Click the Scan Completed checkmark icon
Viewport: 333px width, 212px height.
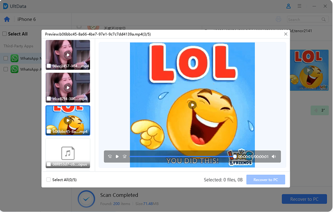[x=86, y=199]
